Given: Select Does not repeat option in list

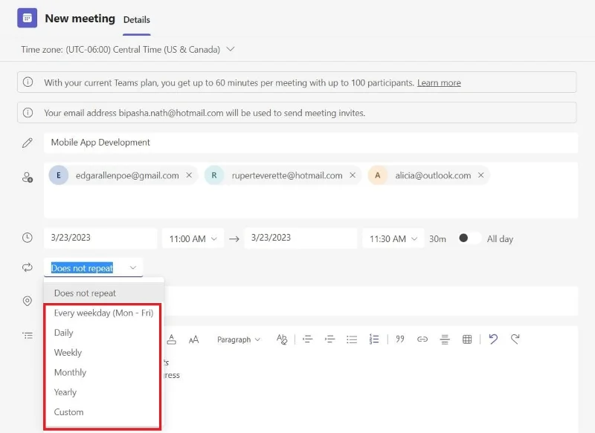Looking at the screenshot, I should [104, 293].
